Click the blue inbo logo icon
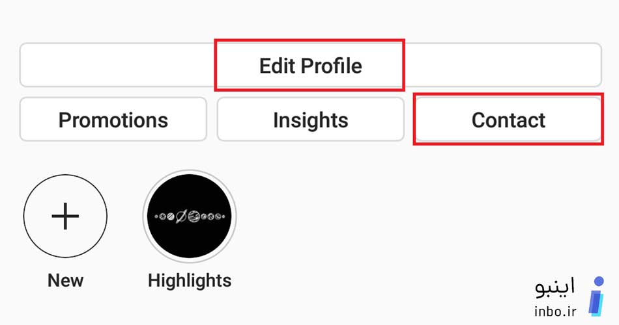 click(x=596, y=296)
